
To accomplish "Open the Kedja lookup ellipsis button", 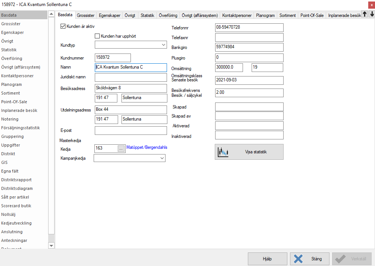I will point(121,149).
